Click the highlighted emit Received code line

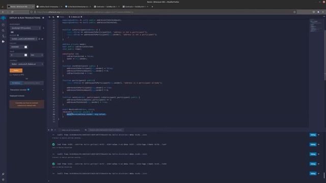pyautogui.click(x=86, y=114)
